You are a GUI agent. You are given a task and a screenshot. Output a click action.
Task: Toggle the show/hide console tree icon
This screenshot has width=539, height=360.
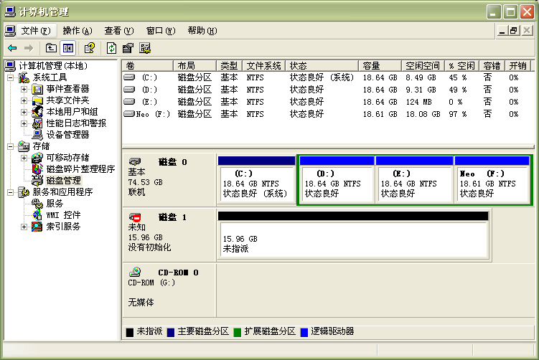[x=67, y=48]
